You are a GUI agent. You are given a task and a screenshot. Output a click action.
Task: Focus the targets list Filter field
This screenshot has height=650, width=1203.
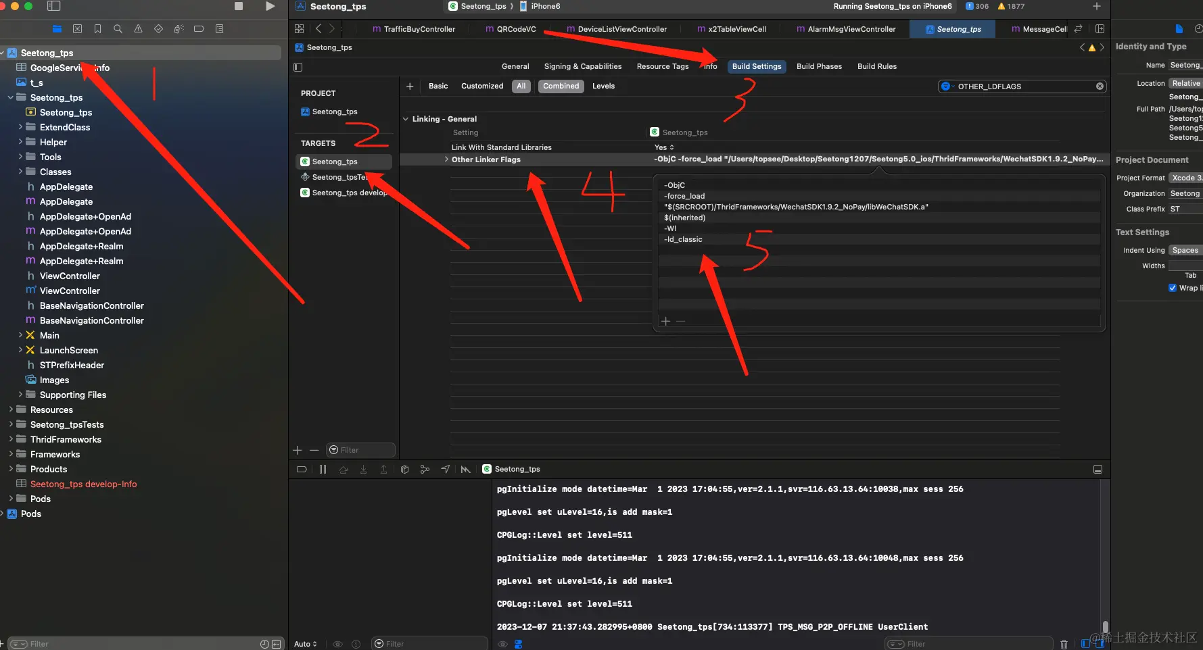(x=361, y=451)
